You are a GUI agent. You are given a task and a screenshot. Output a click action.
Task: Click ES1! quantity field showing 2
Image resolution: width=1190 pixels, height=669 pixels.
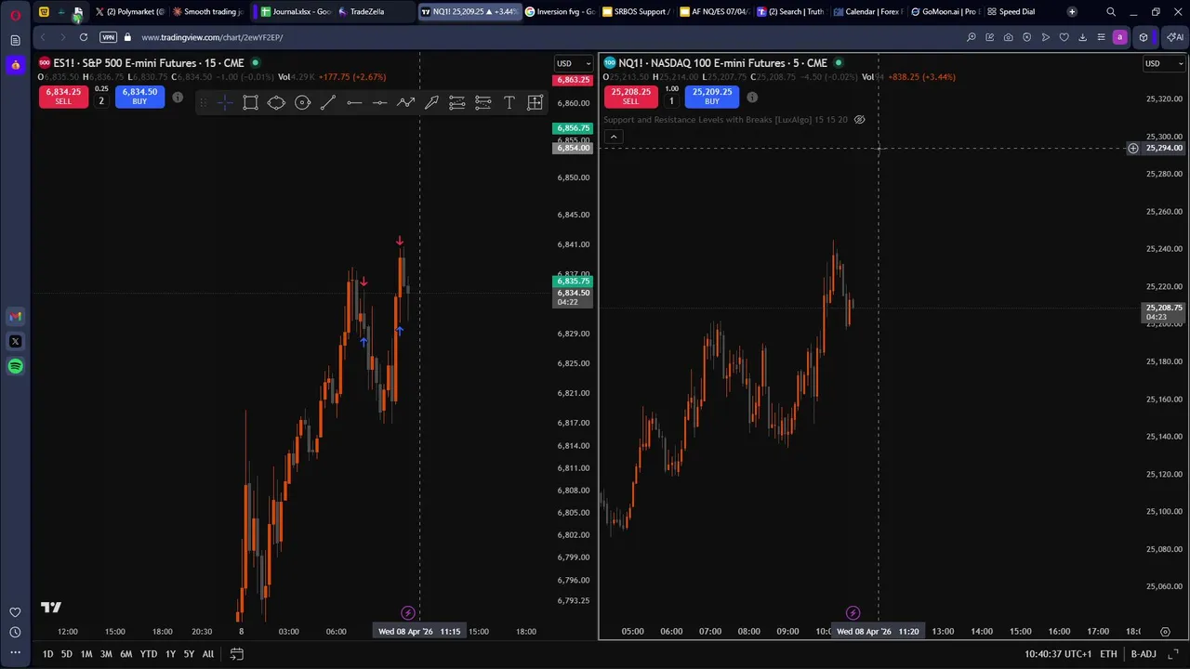point(101,100)
